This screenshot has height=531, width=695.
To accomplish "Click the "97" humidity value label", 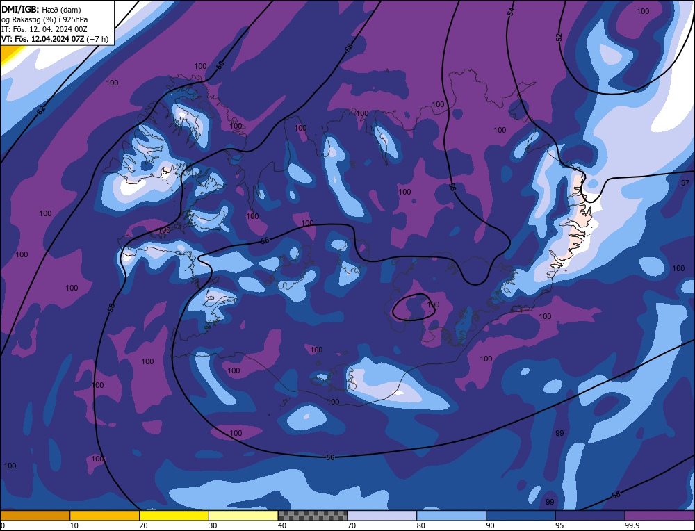I will tap(685, 183).
